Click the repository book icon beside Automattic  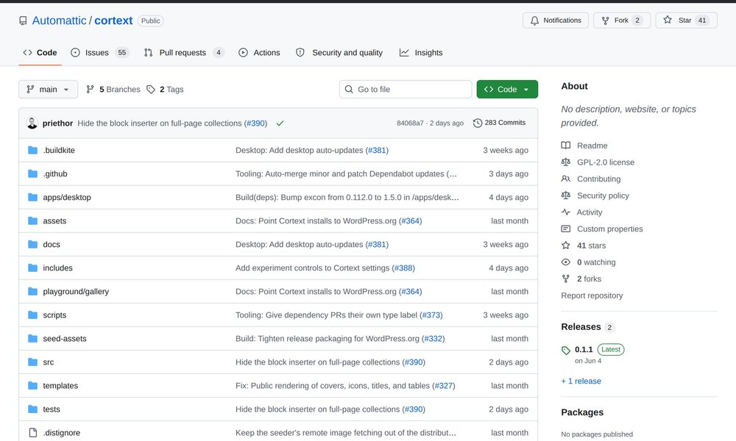[x=23, y=21]
